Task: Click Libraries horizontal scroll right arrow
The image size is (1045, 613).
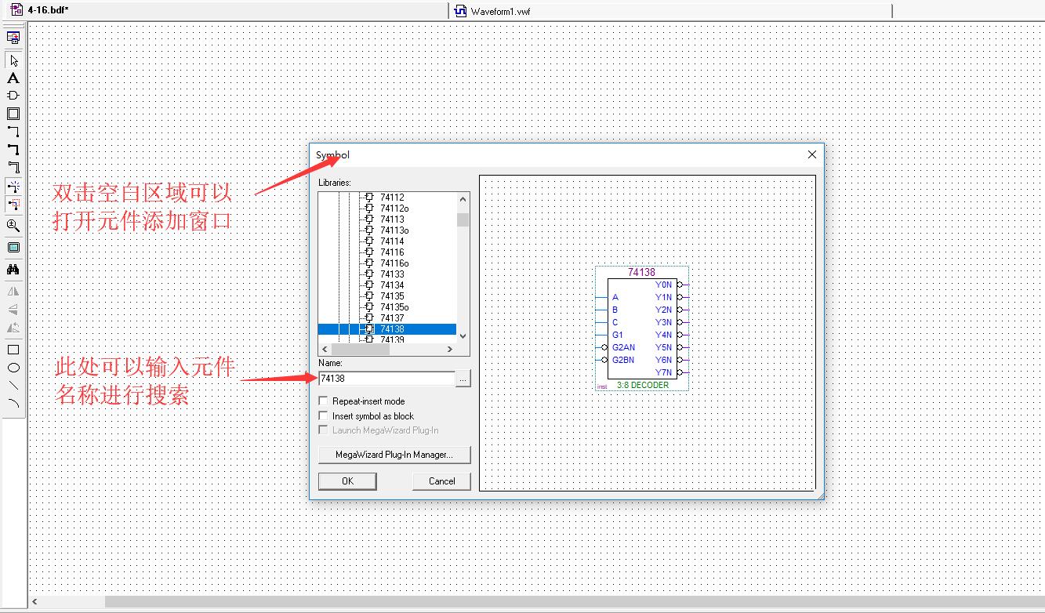Action: pos(450,349)
